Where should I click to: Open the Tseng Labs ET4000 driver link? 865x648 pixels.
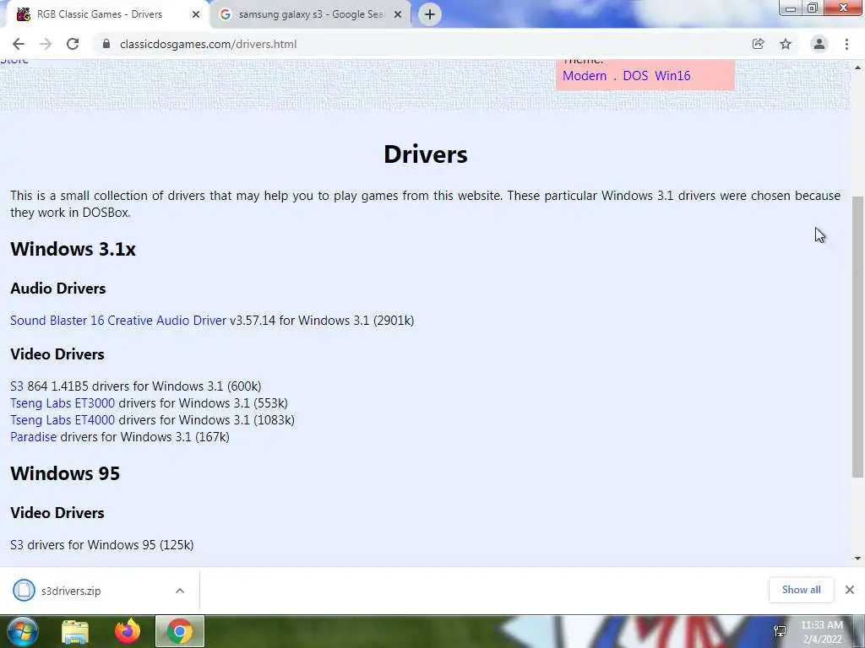63,420
